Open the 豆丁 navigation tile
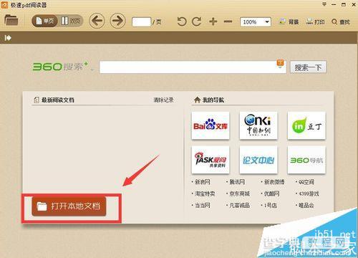 pyautogui.click(x=306, y=125)
